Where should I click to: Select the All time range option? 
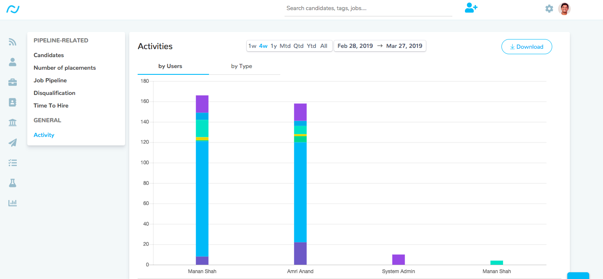pyautogui.click(x=324, y=46)
